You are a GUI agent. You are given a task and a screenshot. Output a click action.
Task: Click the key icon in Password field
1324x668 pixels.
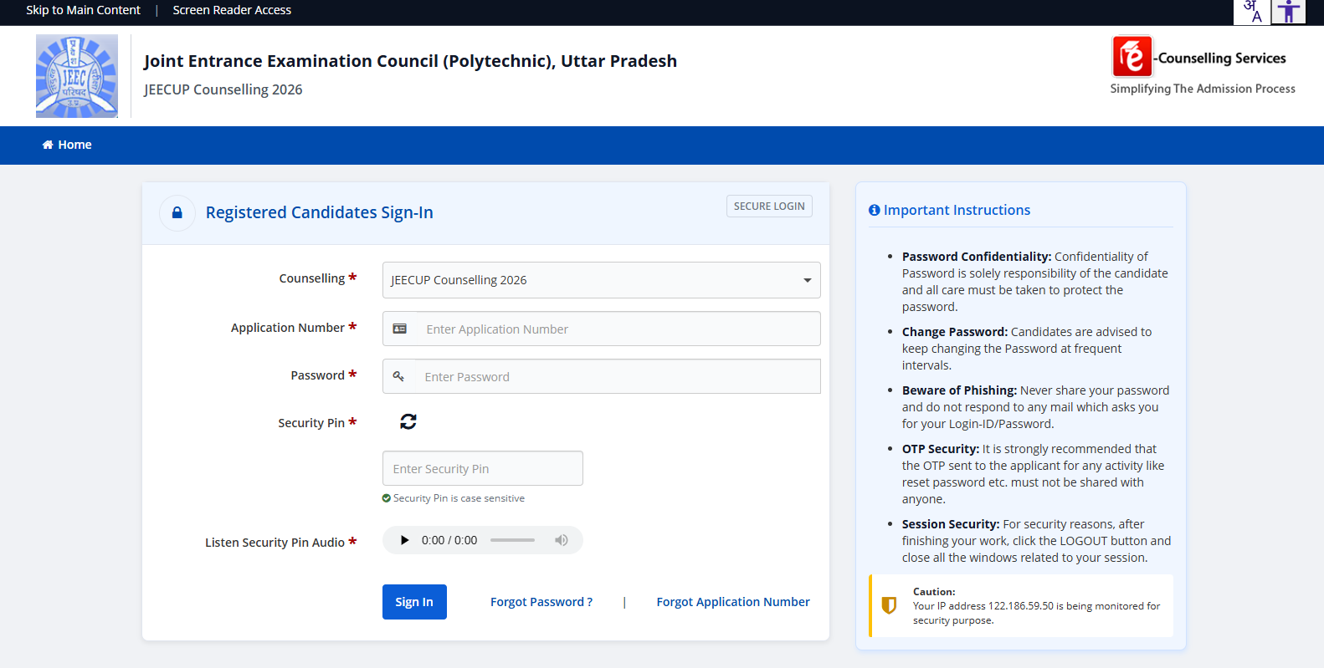(x=398, y=376)
